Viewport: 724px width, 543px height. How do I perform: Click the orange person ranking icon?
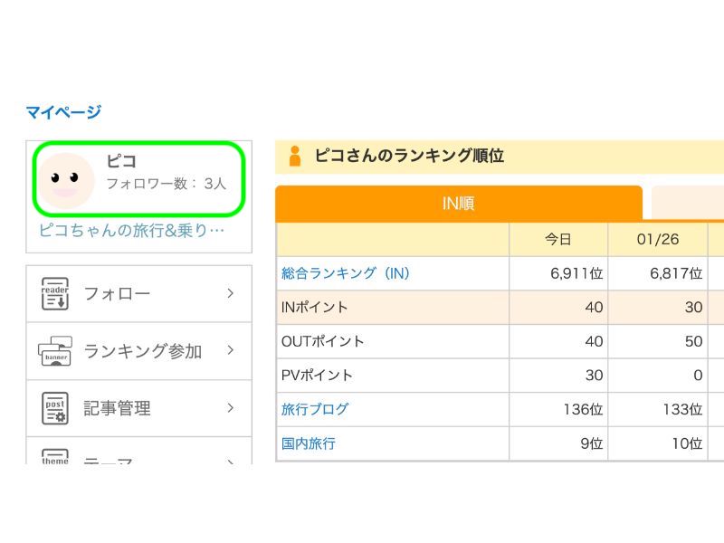tap(294, 156)
